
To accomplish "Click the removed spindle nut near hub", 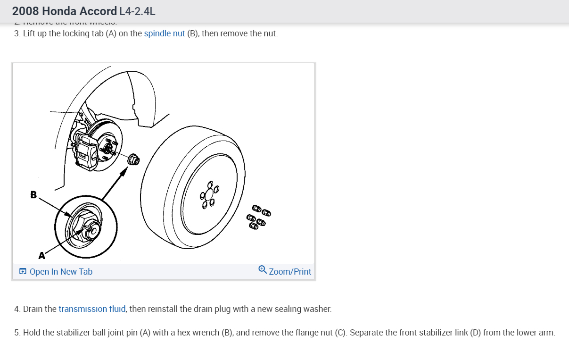I will coord(133,159).
